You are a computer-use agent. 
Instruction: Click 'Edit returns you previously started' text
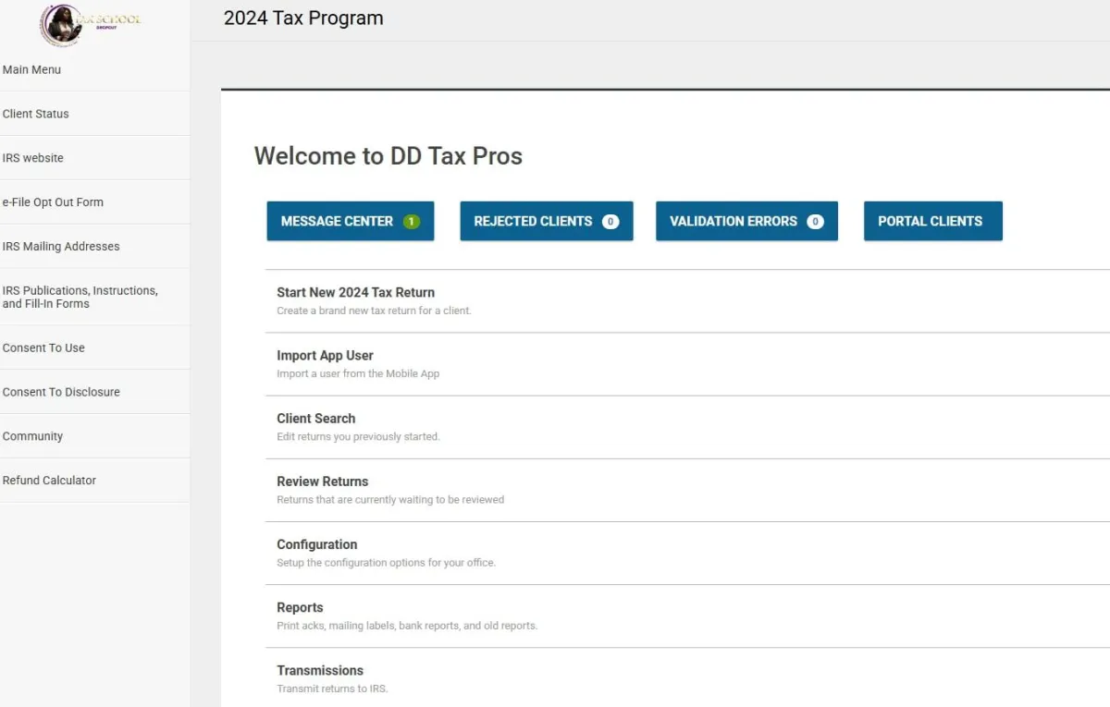tap(358, 437)
